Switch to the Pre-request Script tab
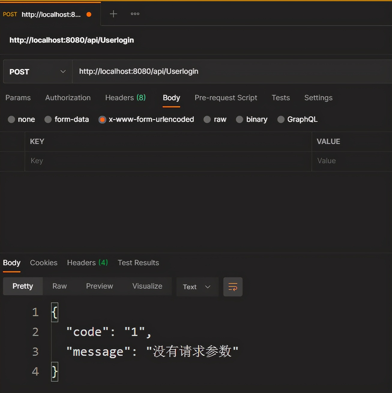392x393 pixels. click(226, 98)
